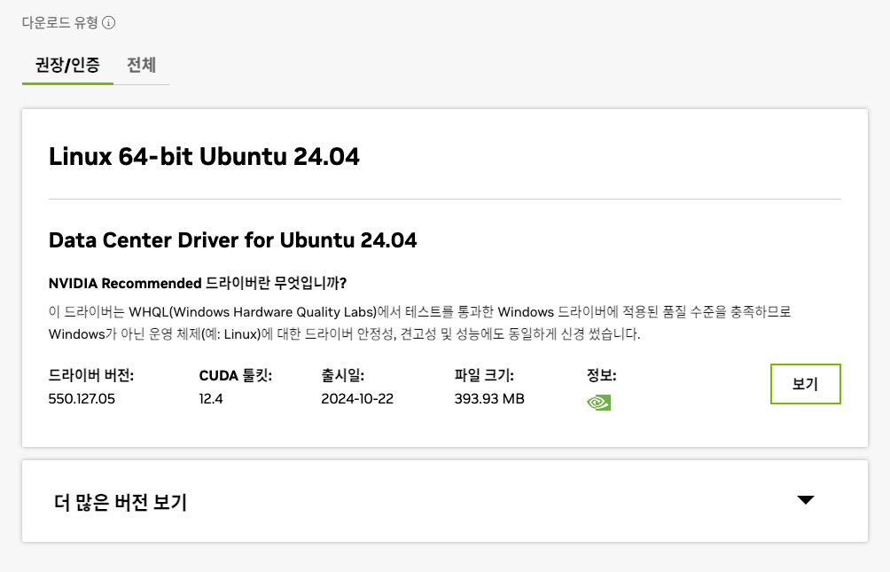Click release date 2024-10-22
890x572 pixels.
357,399
